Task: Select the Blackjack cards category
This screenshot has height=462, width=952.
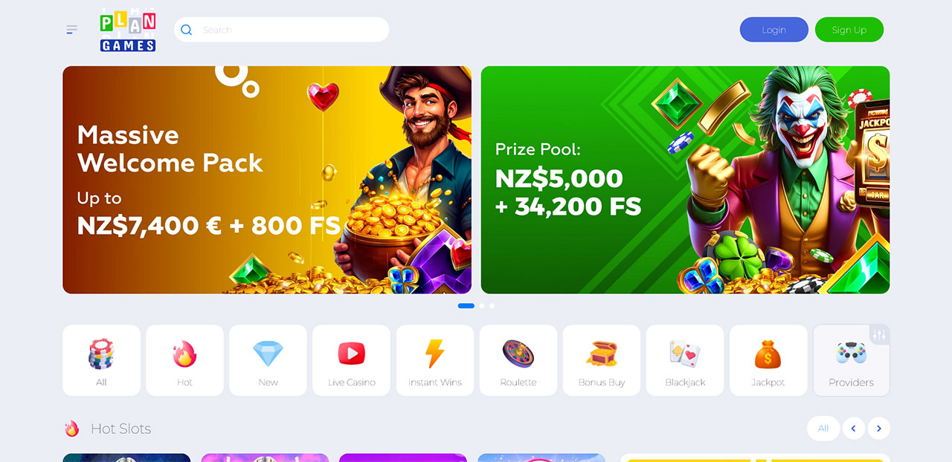Action: point(684,360)
